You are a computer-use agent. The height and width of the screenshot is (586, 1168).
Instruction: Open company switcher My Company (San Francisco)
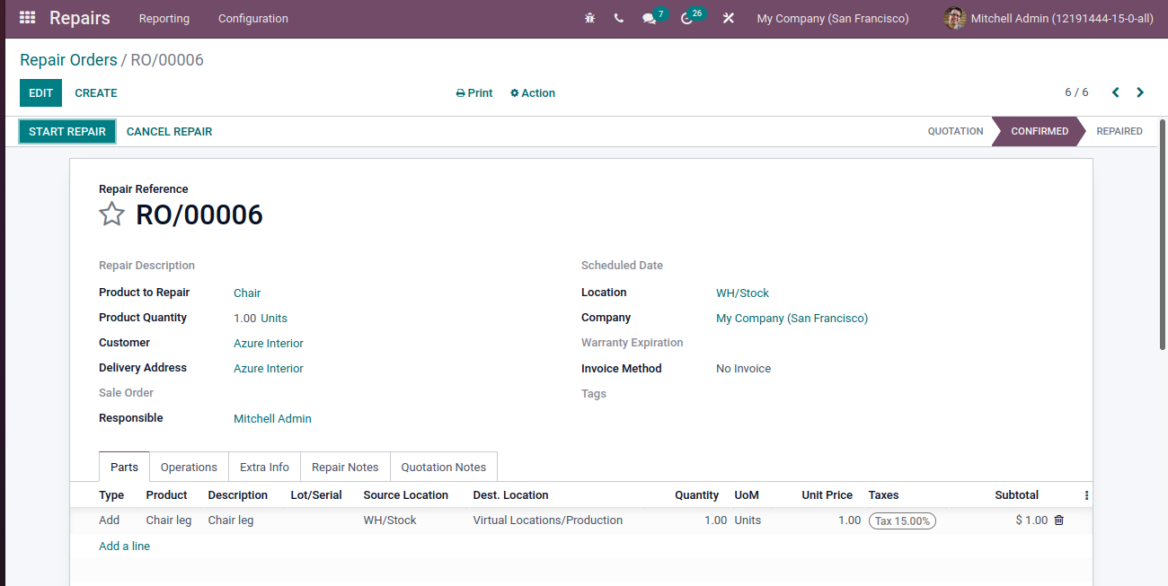pos(833,18)
